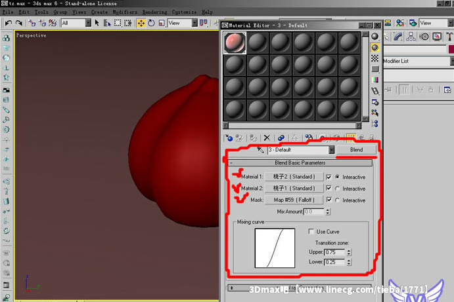The width and height of the screenshot is (454, 302).
Task: Toggle the Window/Crossing selection icon
Action: [127, 23]
